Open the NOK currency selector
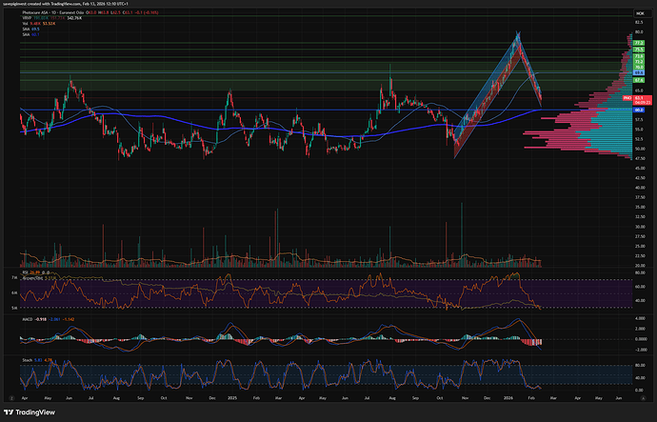The image size is (657, 422). point(639,13)
